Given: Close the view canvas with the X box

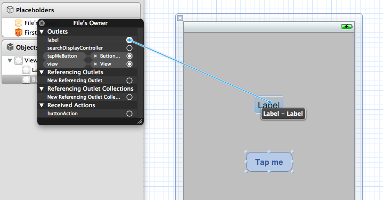Looking at the screenshot, I should (x=180, y=18).
